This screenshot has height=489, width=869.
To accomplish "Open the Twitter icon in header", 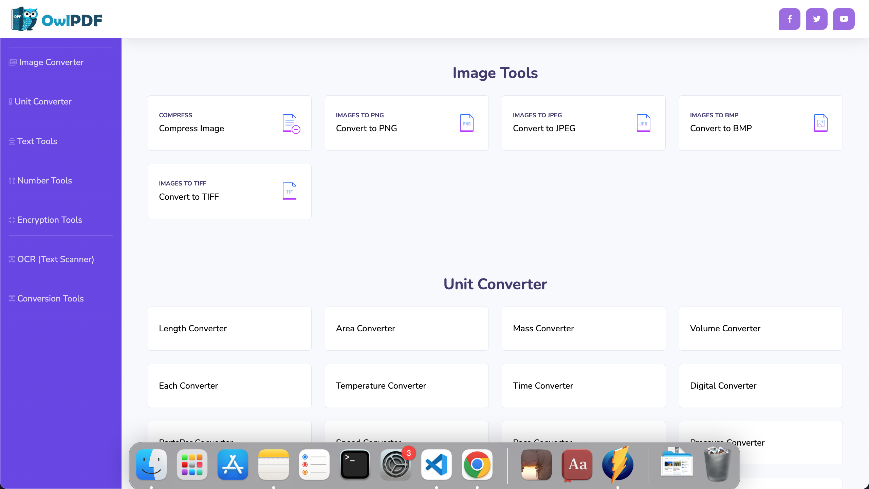I will 816,19.
